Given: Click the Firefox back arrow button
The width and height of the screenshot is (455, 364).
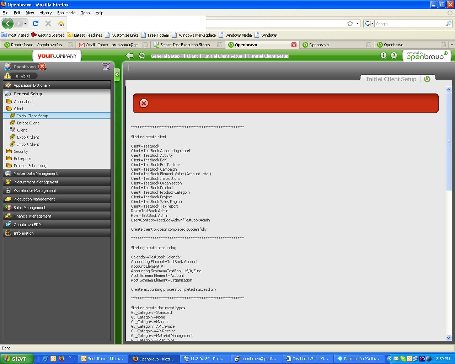Looking at the screenshot, I should pyautogui.click(x=7, y=23).
